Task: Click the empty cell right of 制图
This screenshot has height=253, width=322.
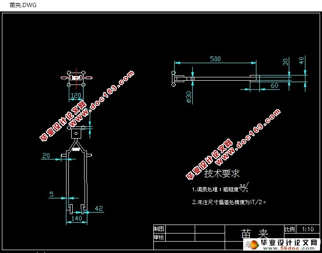Action: [180, 229]
